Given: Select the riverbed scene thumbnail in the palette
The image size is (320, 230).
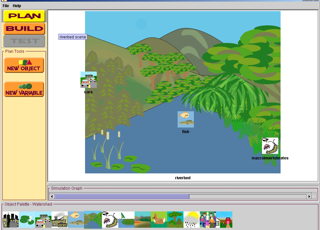Looking at the screenshot, I should click(x=93, y=220).
